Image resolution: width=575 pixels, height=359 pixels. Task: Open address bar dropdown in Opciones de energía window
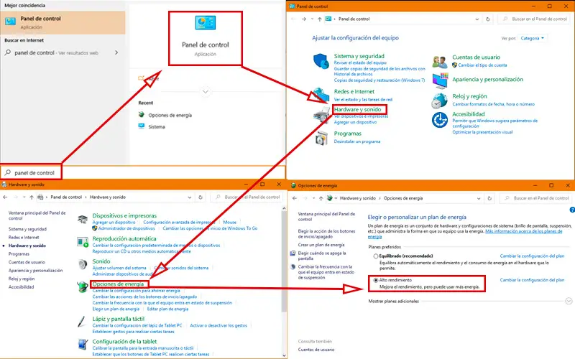479,198
